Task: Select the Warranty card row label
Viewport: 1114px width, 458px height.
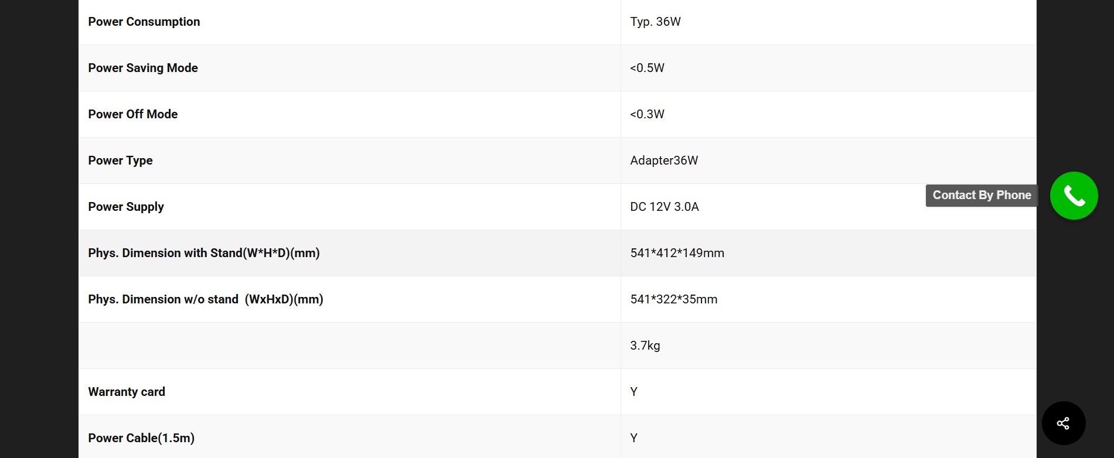Action: [127, 392]
